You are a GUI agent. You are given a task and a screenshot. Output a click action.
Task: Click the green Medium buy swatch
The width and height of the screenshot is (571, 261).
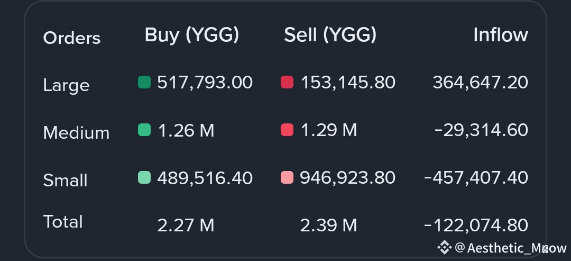pyautogui.click(x=144, y=130)
